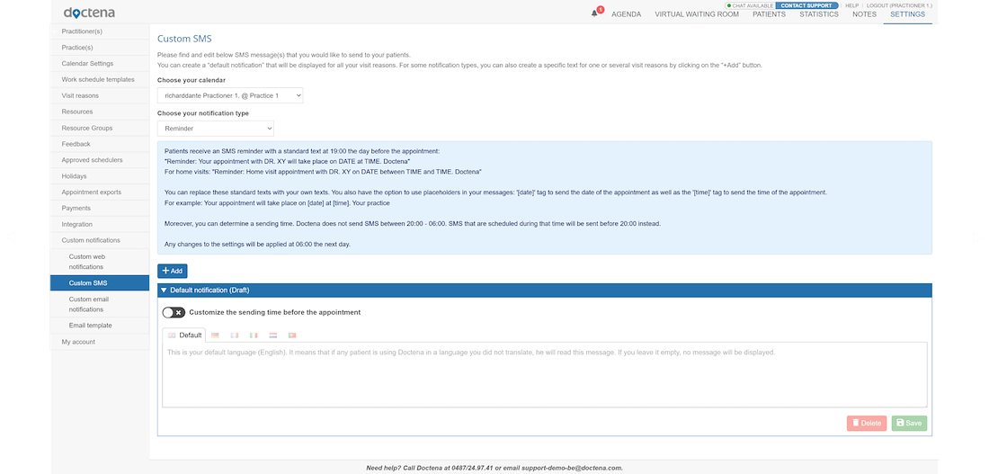This screenshot has height=474, width=989.
Task: Switch to Italian flag language tab
Action: (254, 335)
